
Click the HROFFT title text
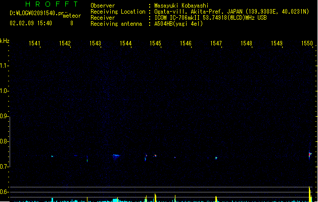tap(52, 4)
